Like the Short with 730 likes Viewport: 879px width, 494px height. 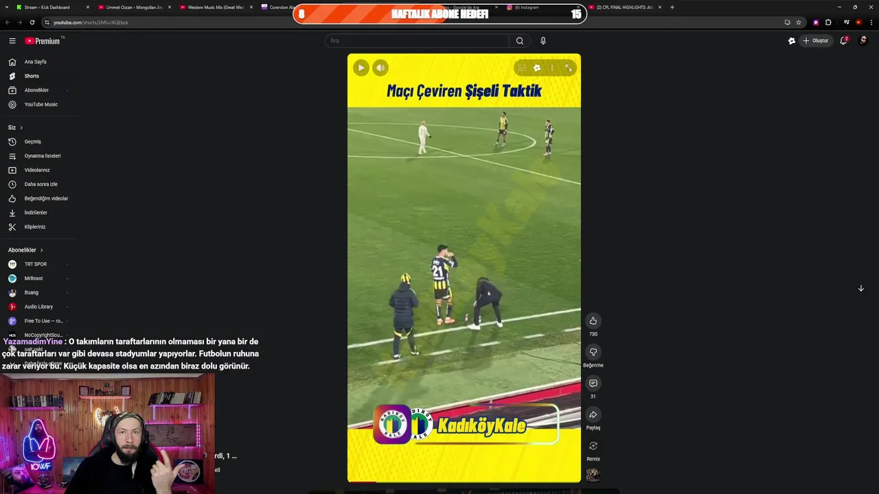pos(593,321)
